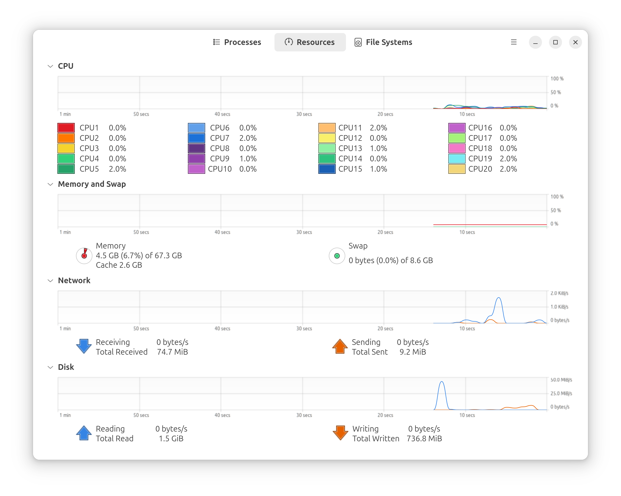Click the Swap pie chart icon

[x=337, y=256]
